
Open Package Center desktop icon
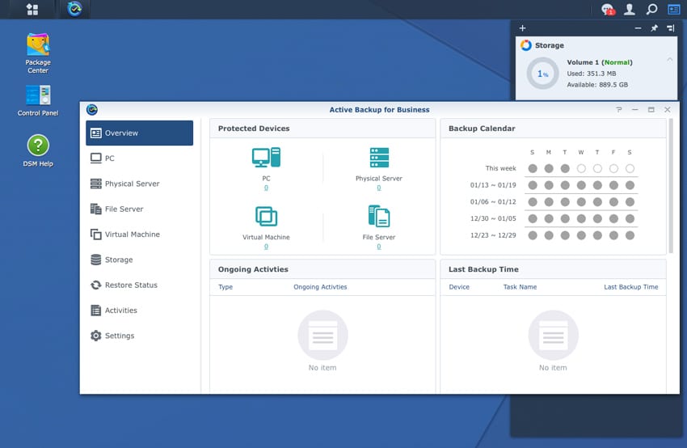click(x=38, y=53)
